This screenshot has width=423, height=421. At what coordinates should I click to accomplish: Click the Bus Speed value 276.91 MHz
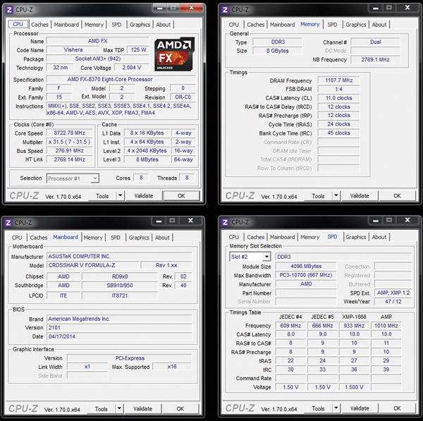click(x=69, y=151)
